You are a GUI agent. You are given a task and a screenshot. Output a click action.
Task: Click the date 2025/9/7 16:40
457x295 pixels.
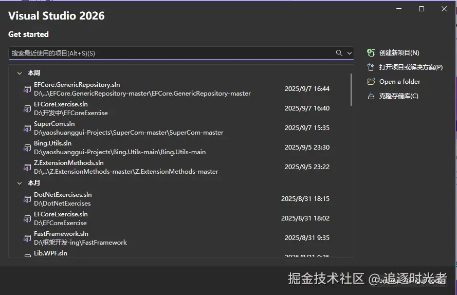click(307, 108)
